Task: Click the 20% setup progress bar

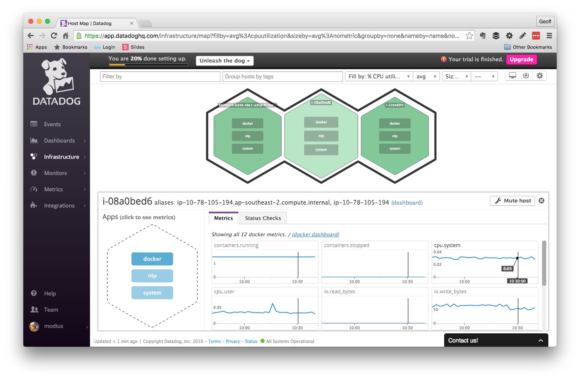Action: 148,65
